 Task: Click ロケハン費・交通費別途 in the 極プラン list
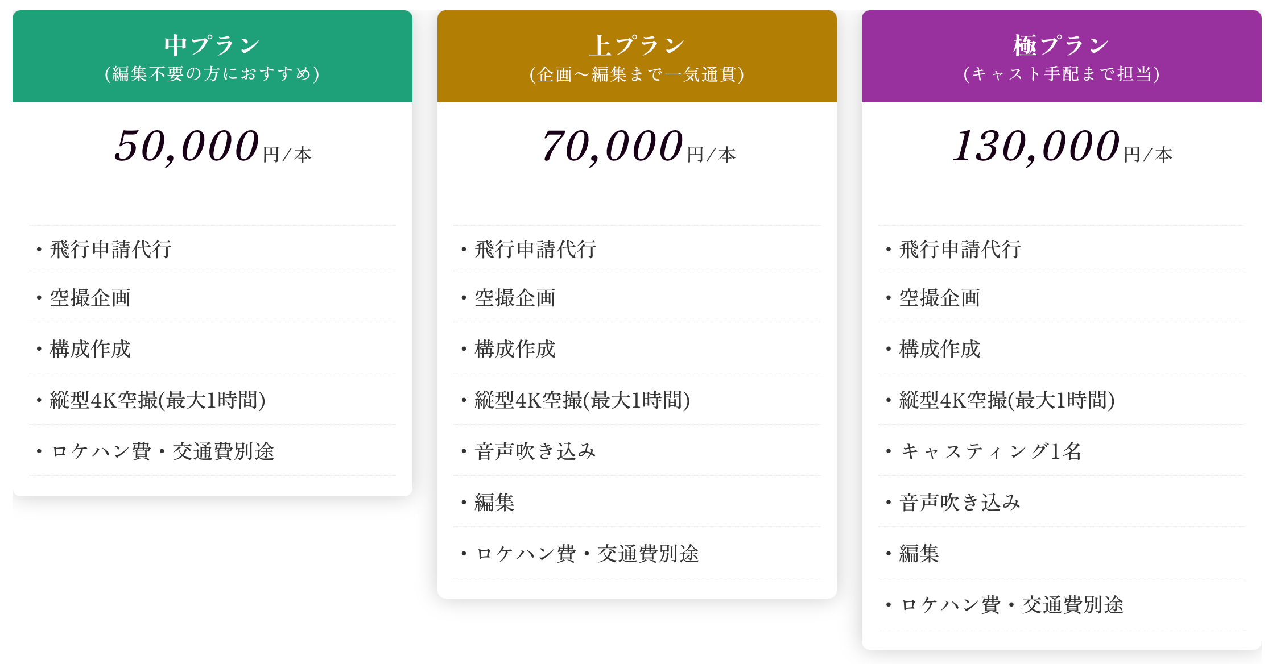[x=1011, y=605]
